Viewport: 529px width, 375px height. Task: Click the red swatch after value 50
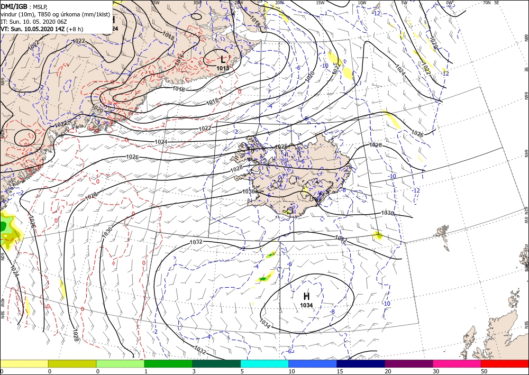[505, 363]
